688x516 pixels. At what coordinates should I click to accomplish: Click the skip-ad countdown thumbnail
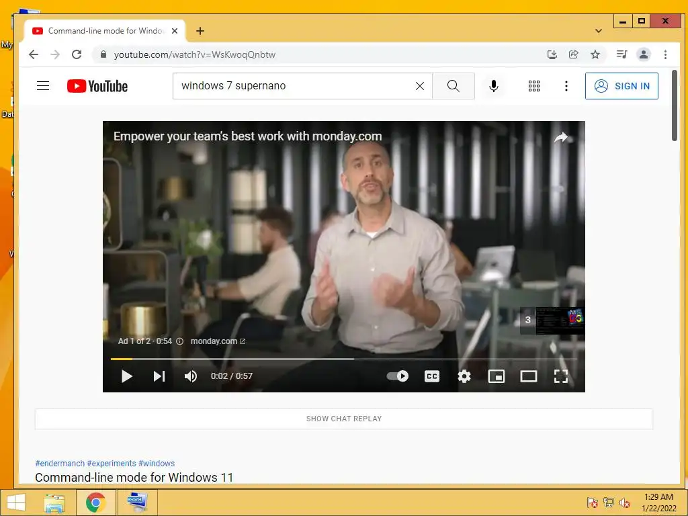click(x=552, y=320)
